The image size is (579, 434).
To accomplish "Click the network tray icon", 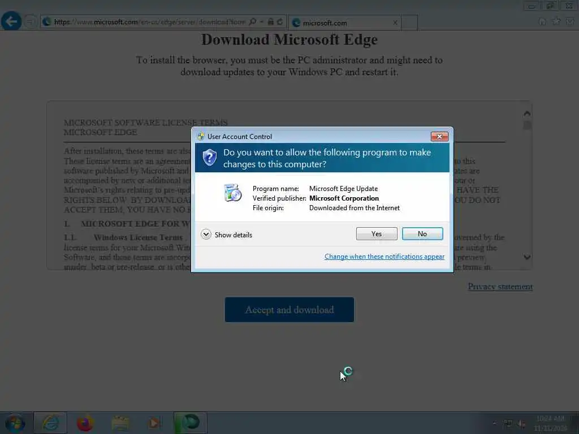I will [x=508, y=424].
